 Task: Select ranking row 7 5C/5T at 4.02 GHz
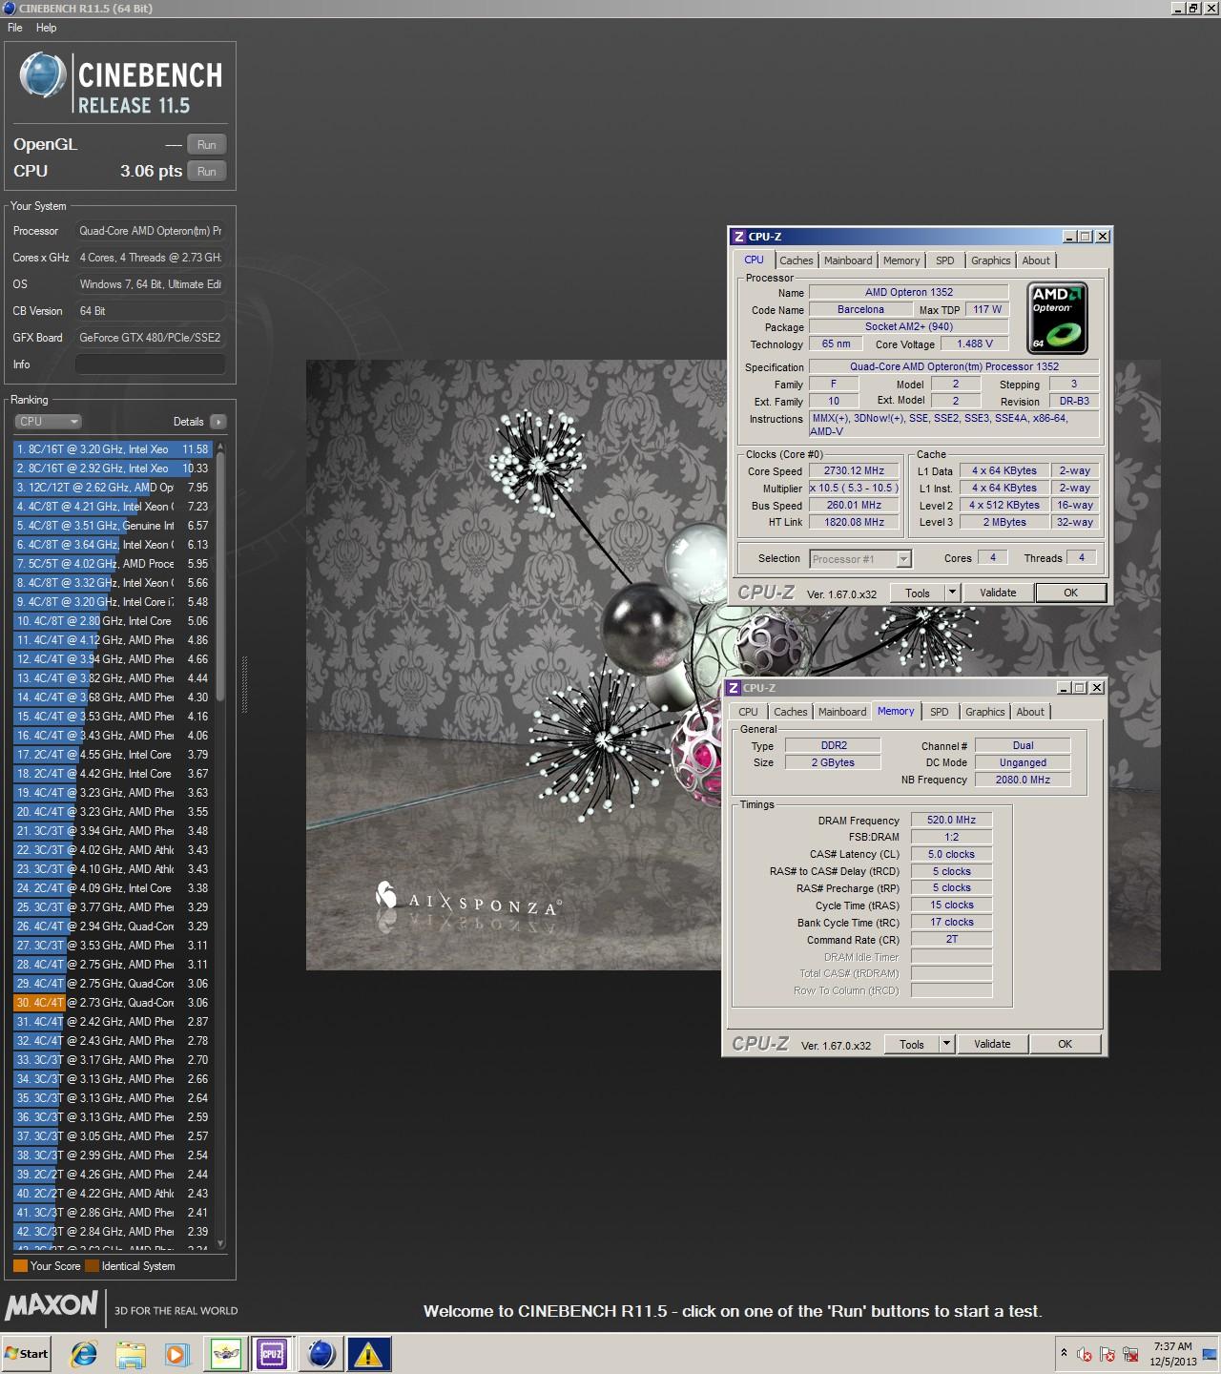[x=114, y=564]
